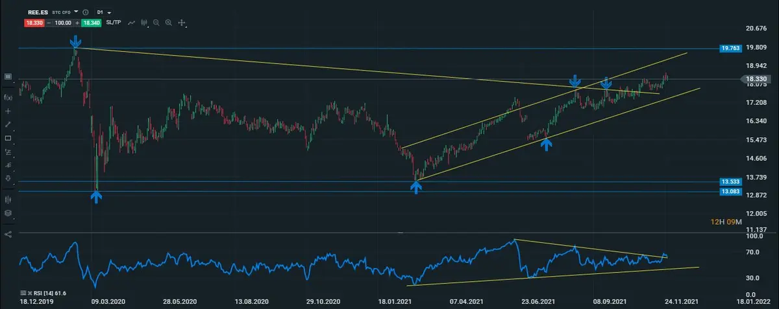Expand the REE.ES instrument dropdown arrow
The width and height of the screenshot is (779, 309).
click(x=76, y=12)
